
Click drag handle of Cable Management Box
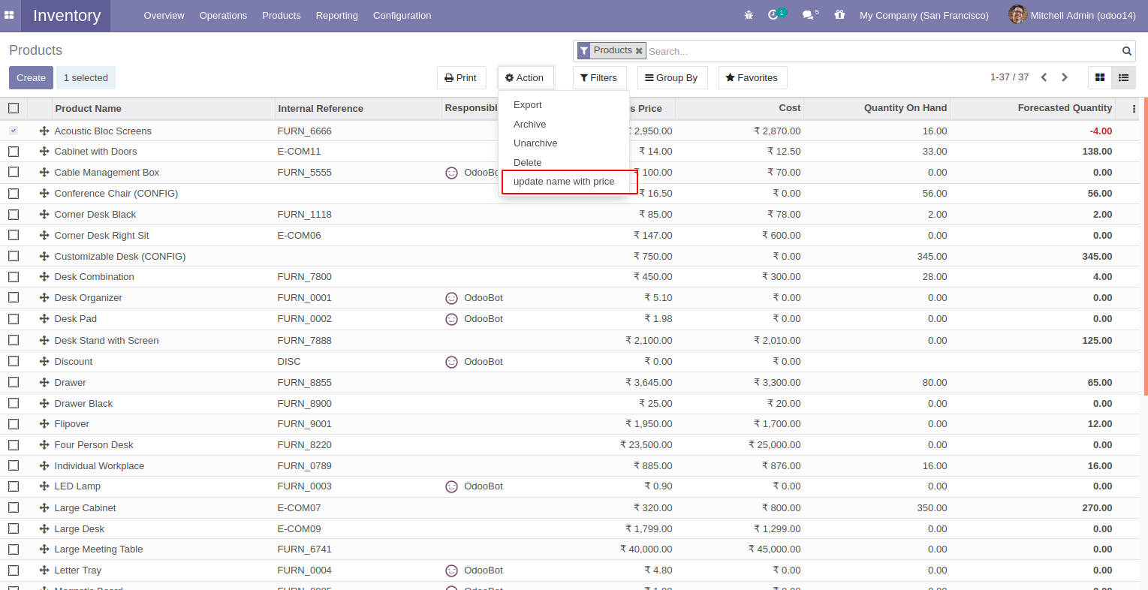point(44,173)
